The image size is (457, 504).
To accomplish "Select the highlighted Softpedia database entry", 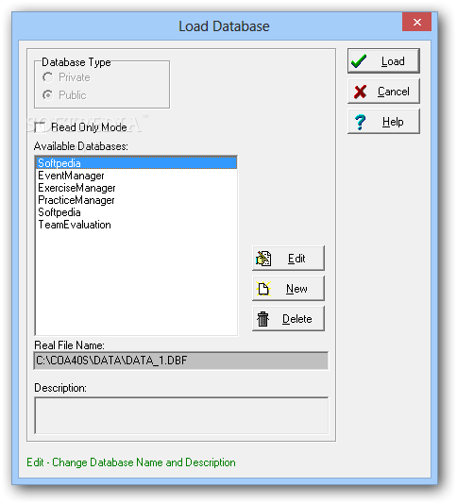I will 136,163.
